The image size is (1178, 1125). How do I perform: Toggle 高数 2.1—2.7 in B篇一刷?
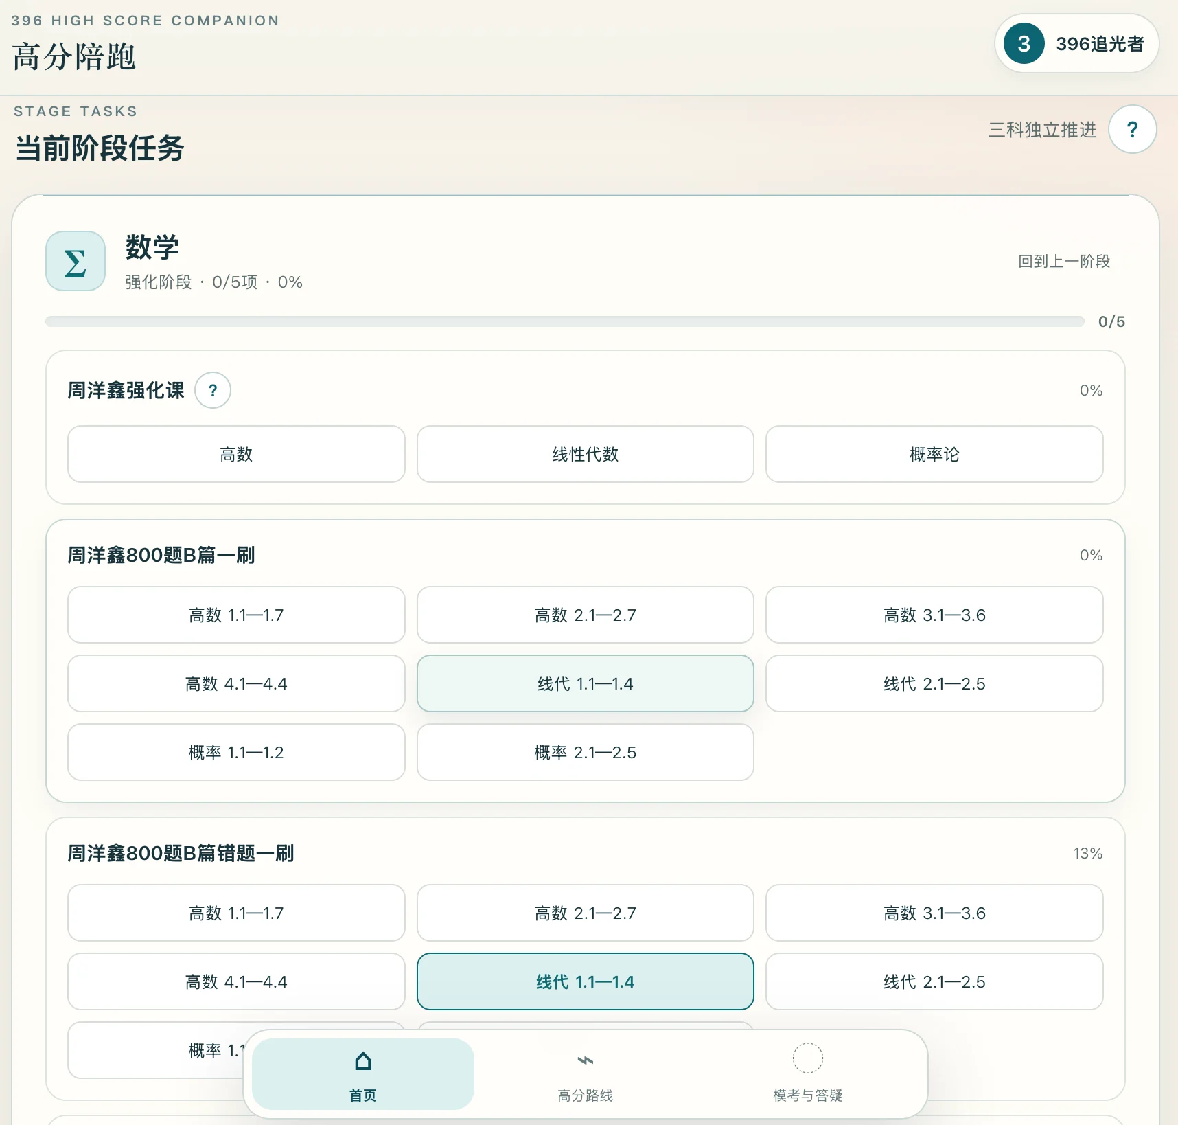pos(586,615)
